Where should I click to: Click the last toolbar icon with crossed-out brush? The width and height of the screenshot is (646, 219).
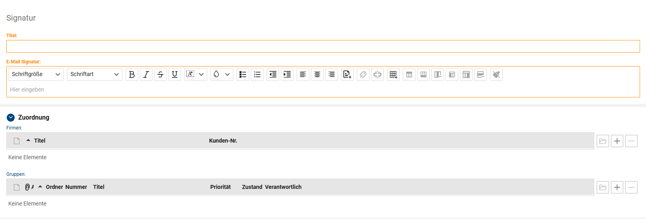[496, 74]
